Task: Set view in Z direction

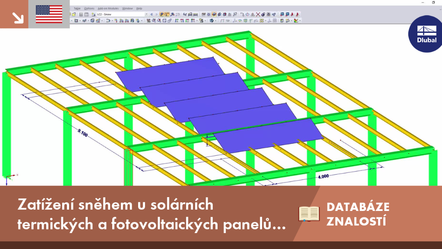Action: pos(187,21)
